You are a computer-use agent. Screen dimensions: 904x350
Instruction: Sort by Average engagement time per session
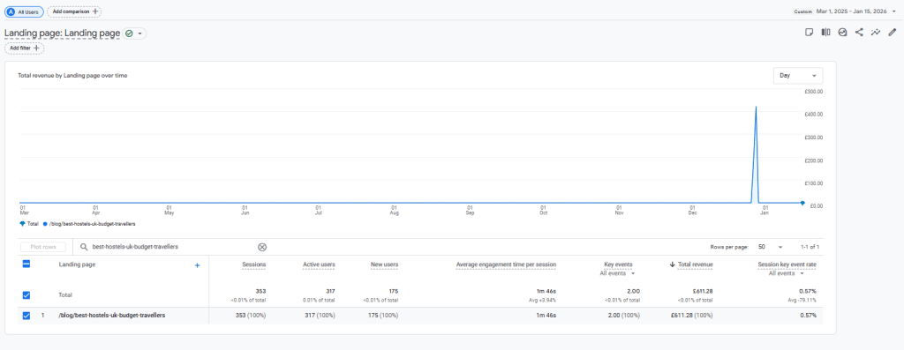click(506, 264)
